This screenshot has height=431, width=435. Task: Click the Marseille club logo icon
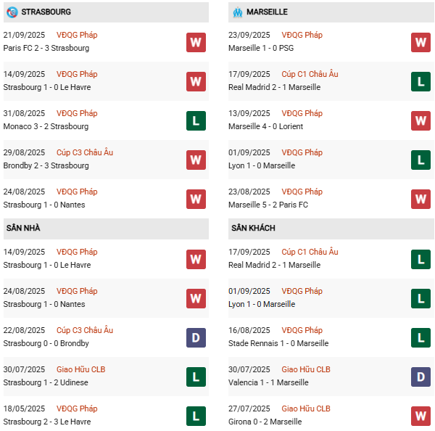pyautogui.click(x=237, y=12)
